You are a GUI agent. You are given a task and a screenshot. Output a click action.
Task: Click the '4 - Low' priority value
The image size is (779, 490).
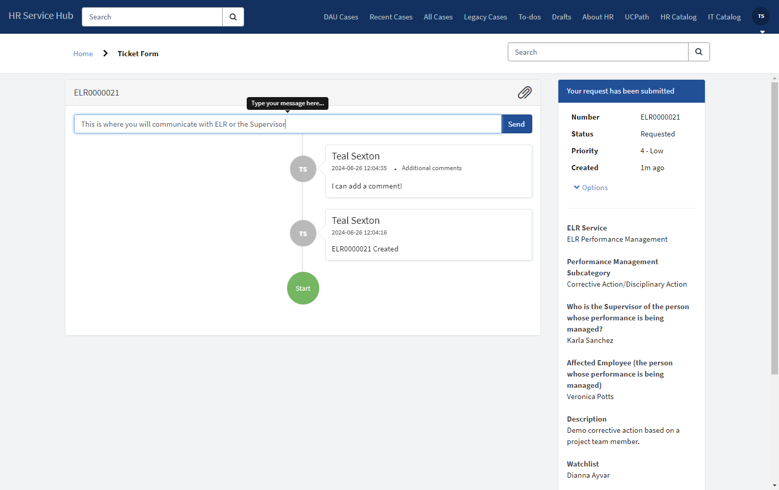[x=652, y=151]
